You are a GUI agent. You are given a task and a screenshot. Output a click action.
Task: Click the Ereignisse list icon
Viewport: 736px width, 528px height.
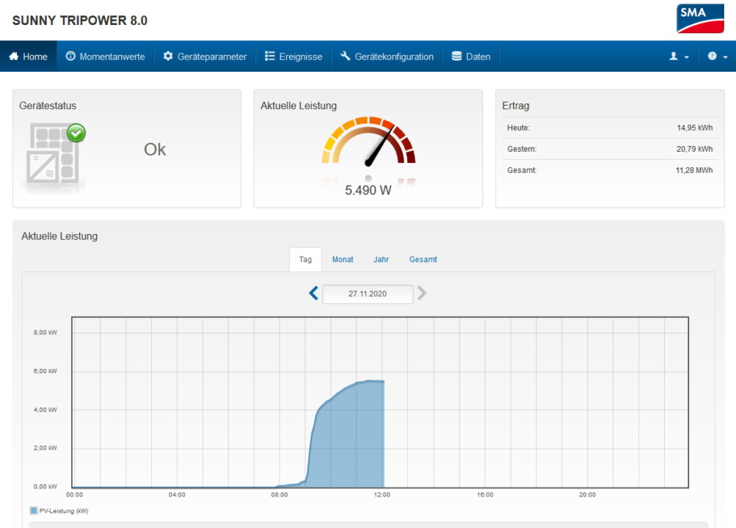[269, 56]
